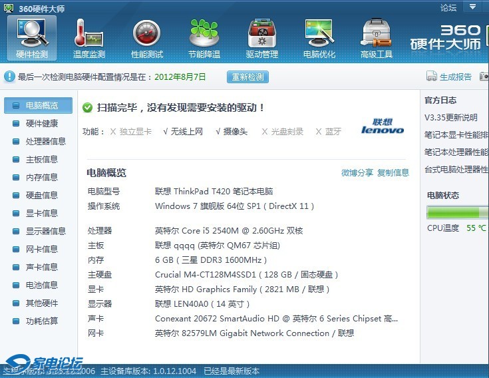
Task: Click the 无线上网 feature indicator
Action: click(x=183, y=132)
